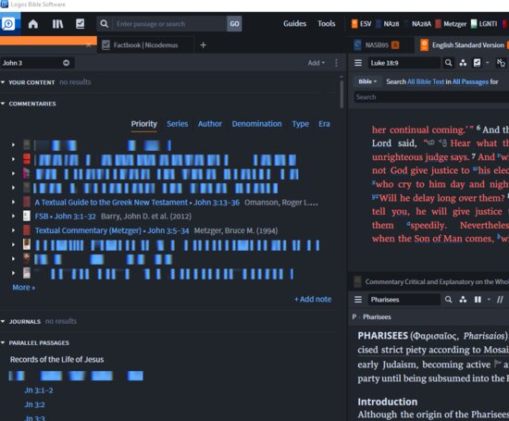The height and width of the screenshot is (421, 509).
Task: Open the Jn 3:2 parallel passage link
Action: point(34,404)
